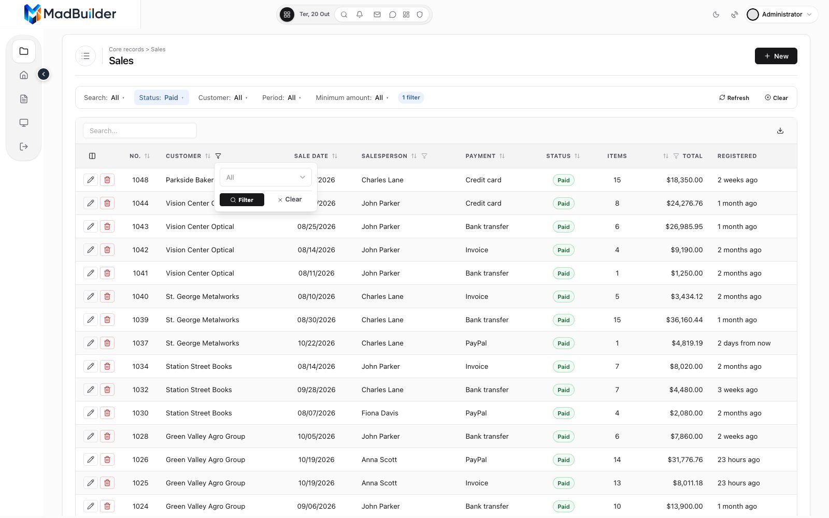
Task: Open the mail envelope icon
Action: tap(377, 15)
